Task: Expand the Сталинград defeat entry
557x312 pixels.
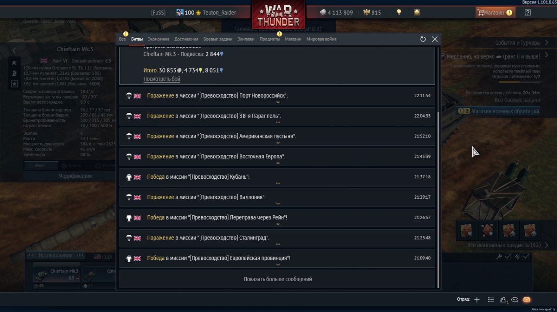Action: [277, 238]
